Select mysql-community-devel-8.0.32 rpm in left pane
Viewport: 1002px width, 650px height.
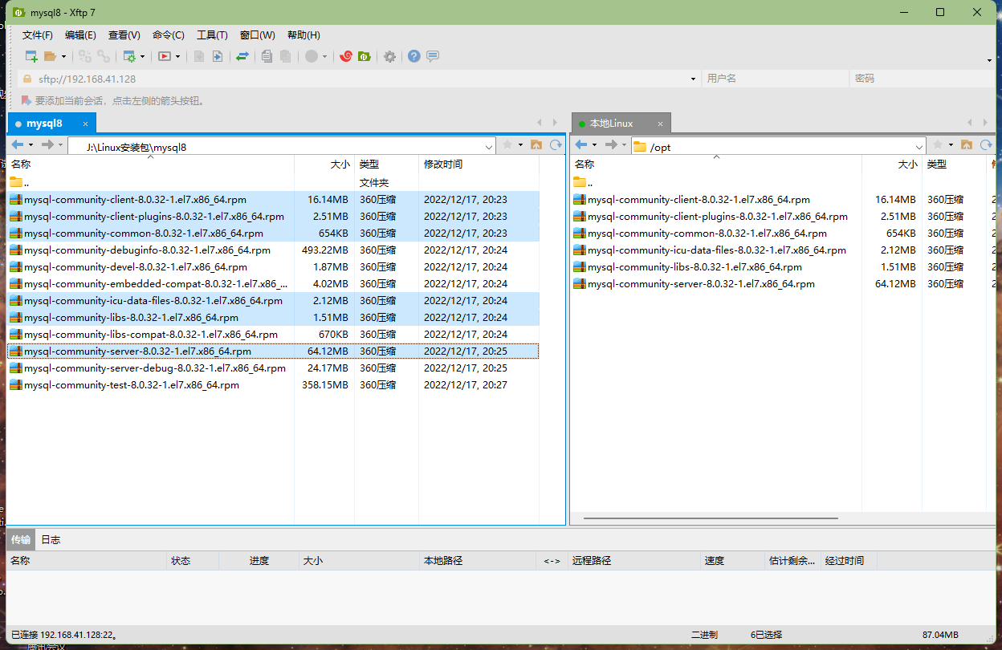[x=273, y=267]
